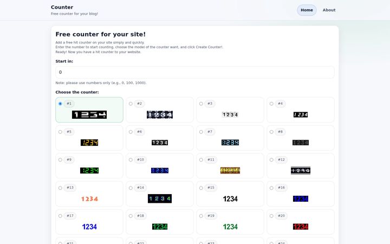The height and width of the screenshot is (244, 390).
Task: Select radio button for counter #2
Action: pos(131,104)
